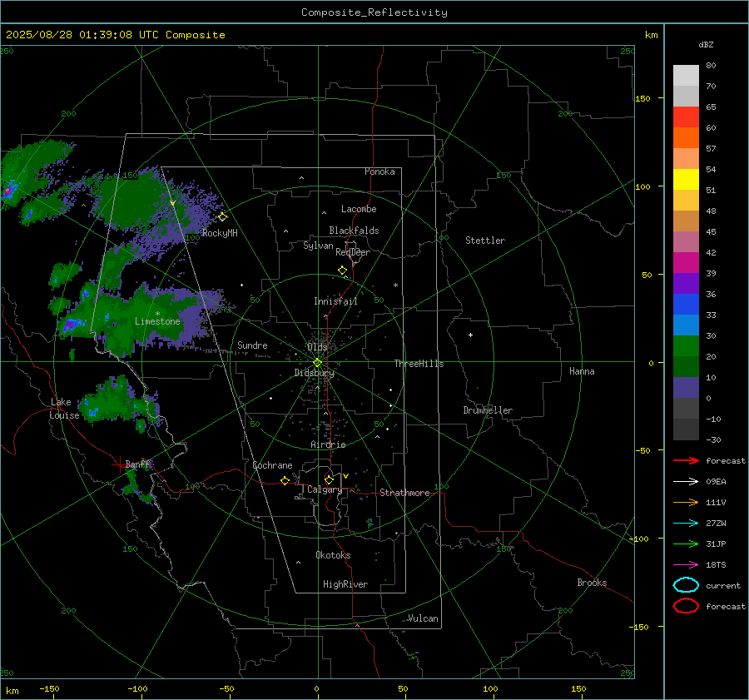Click the red forecast ellipse icon
Viewport: 749px width, 700px height.
click(686, 606)
